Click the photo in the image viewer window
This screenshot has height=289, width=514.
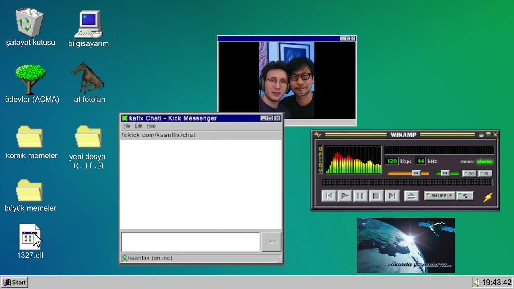[x=287, y=80]
